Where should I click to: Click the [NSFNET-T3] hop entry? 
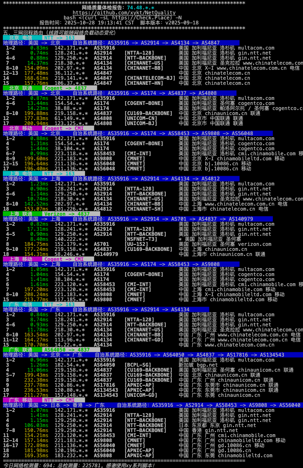(x=141, y=239)
